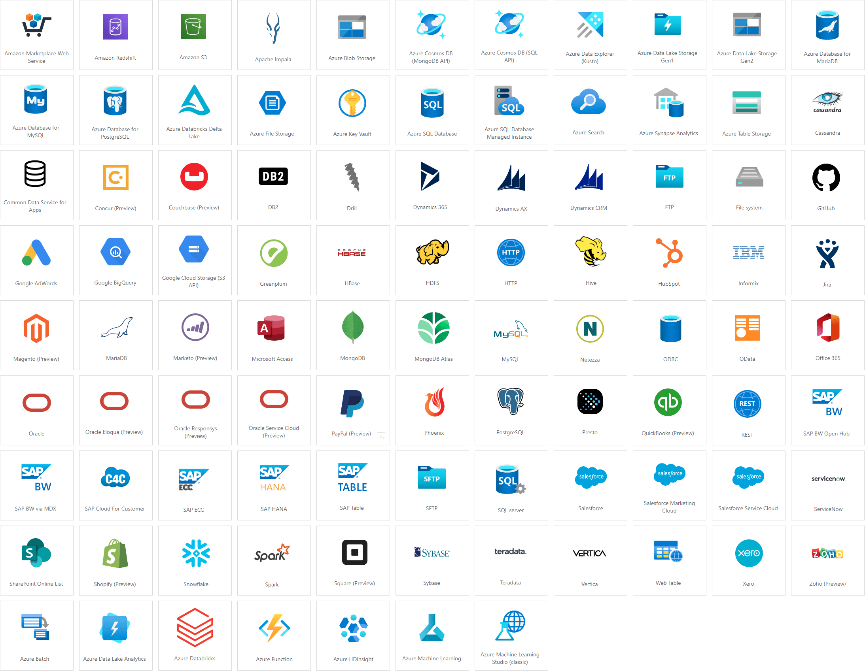The image size is (865, 671).
Task: Click the Azure Function lightning icon
Action: (x=274, y=628)
